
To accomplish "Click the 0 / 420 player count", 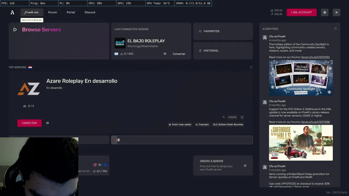I will click(x=127, y=54).
